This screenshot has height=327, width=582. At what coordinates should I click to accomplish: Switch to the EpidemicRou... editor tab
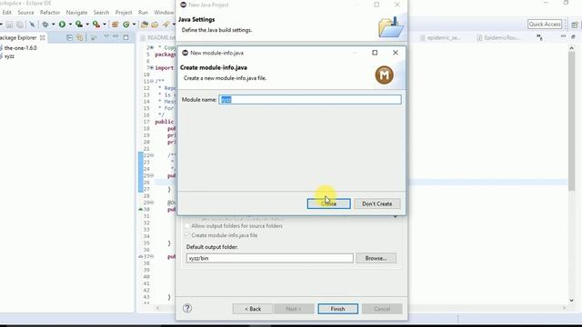[498, 37]
